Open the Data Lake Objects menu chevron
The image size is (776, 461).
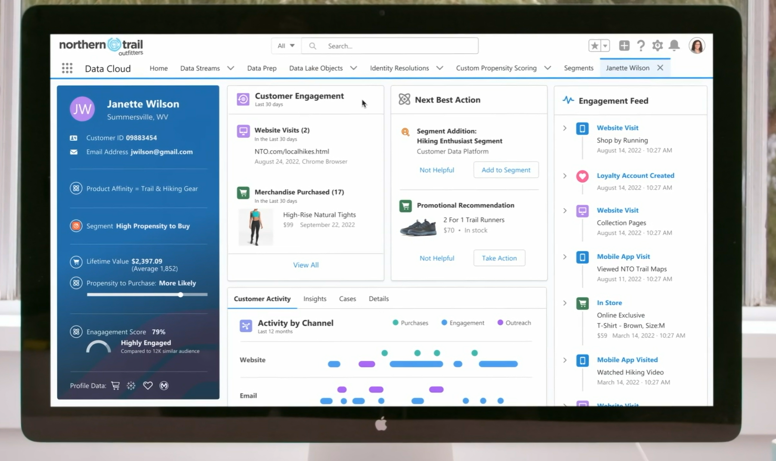(353, 68)
